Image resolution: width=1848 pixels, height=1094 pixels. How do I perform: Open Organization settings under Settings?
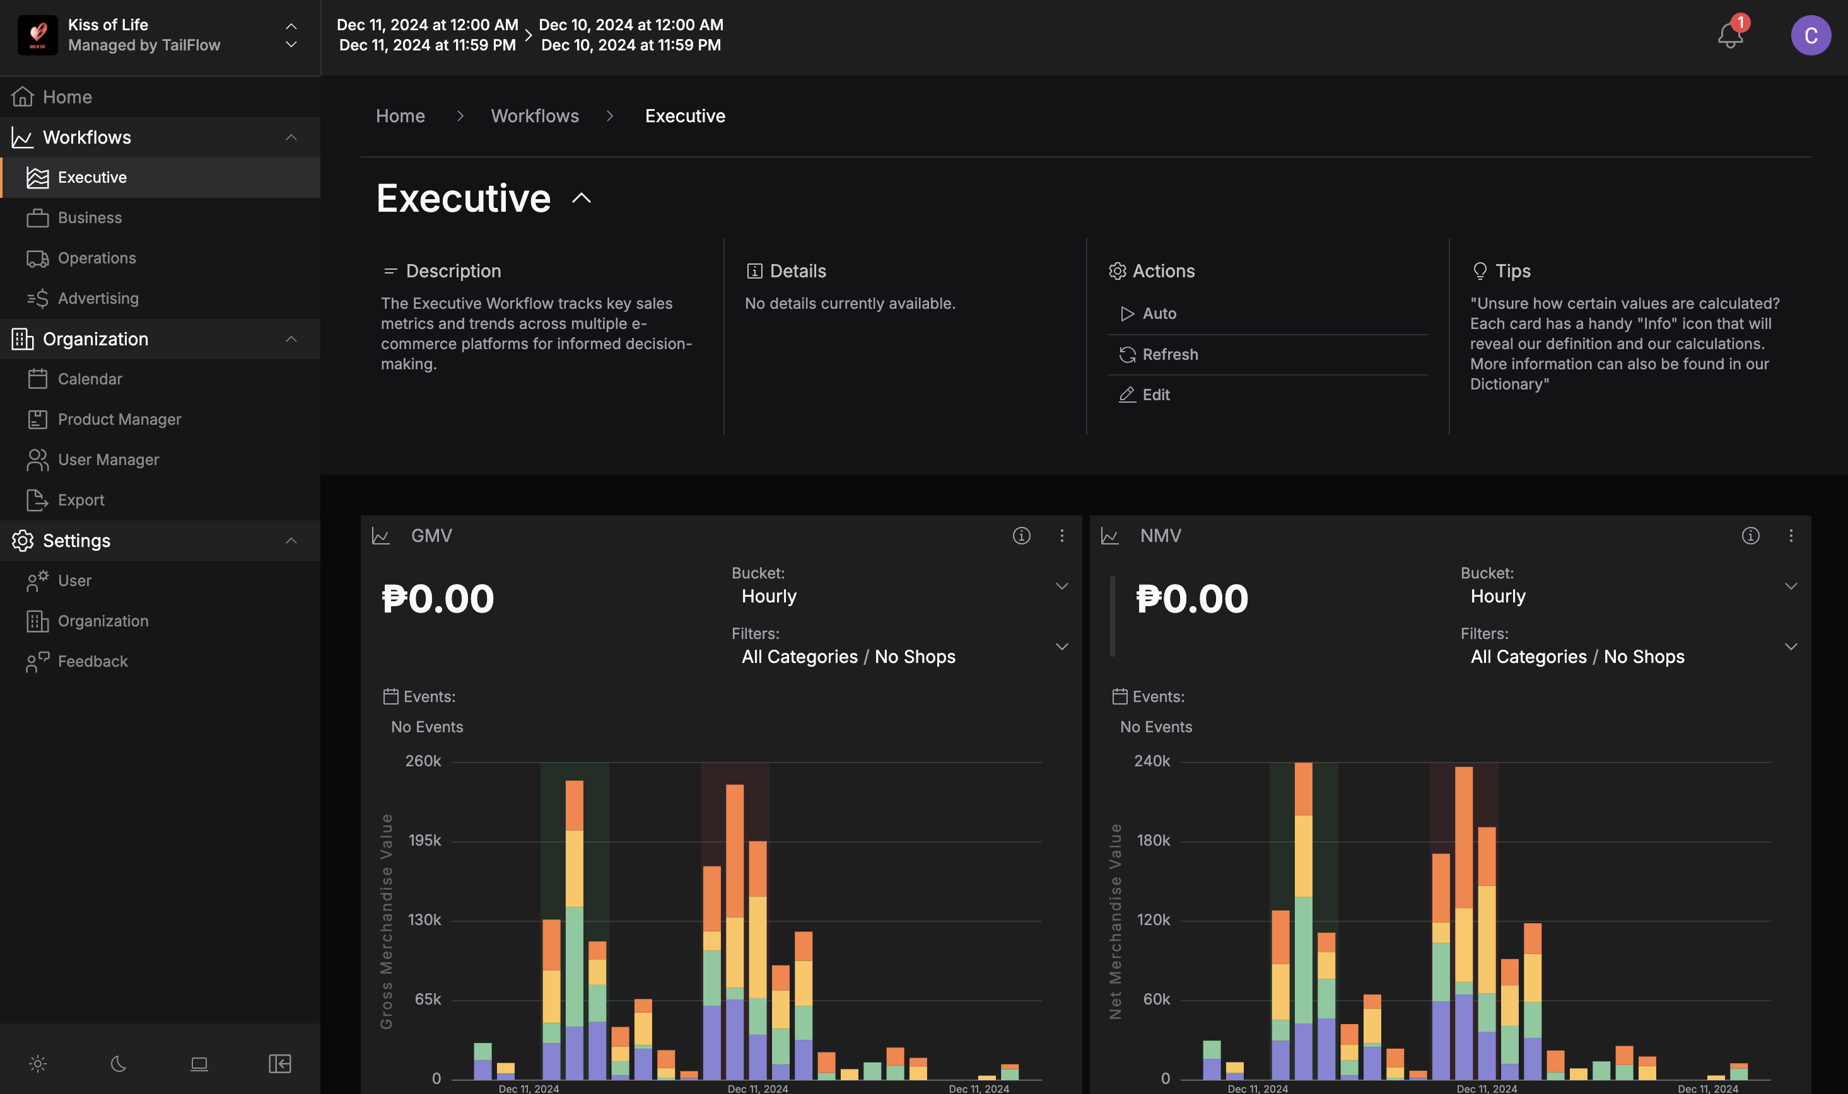pos(160,621)
